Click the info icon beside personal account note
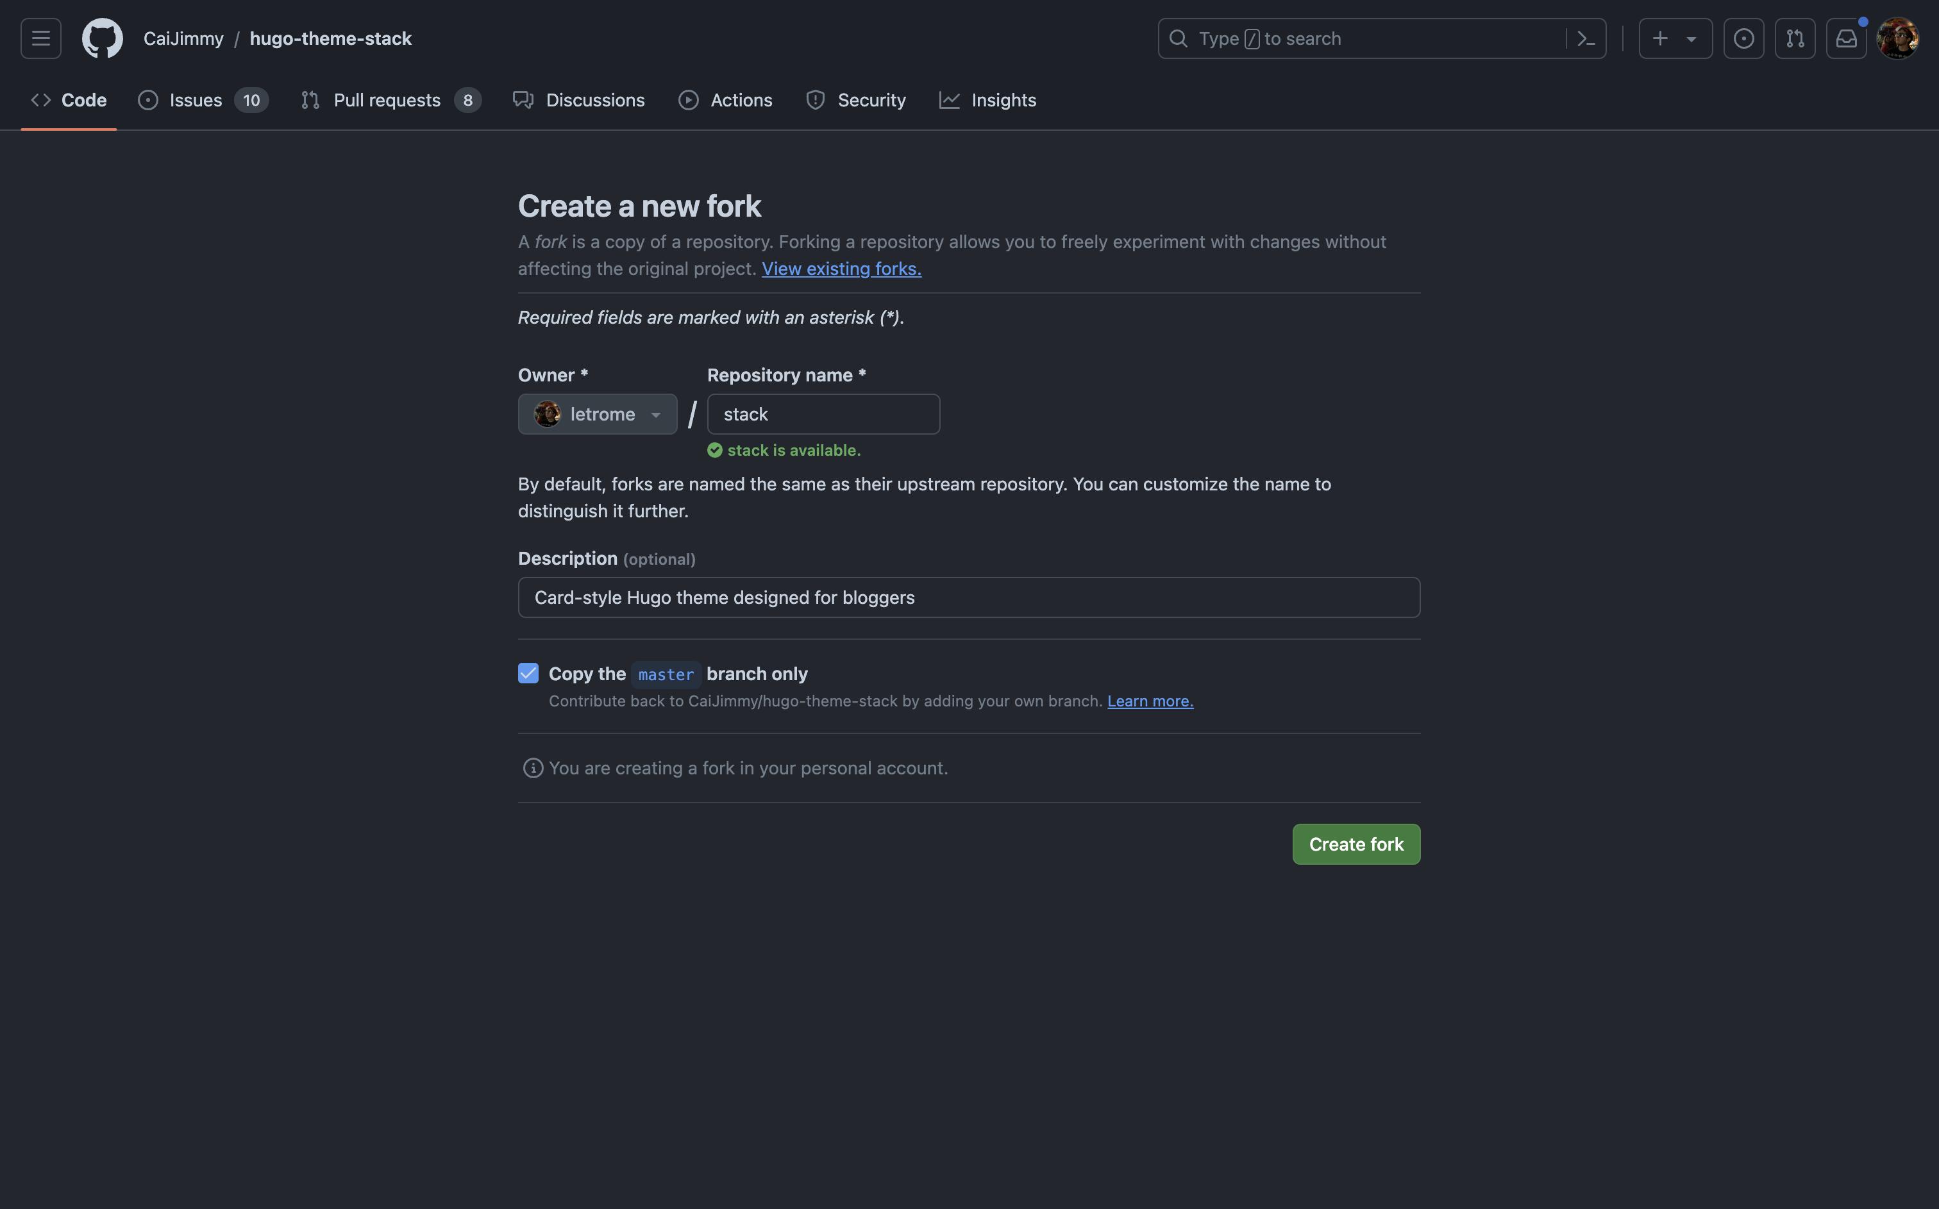 point(533,769)
